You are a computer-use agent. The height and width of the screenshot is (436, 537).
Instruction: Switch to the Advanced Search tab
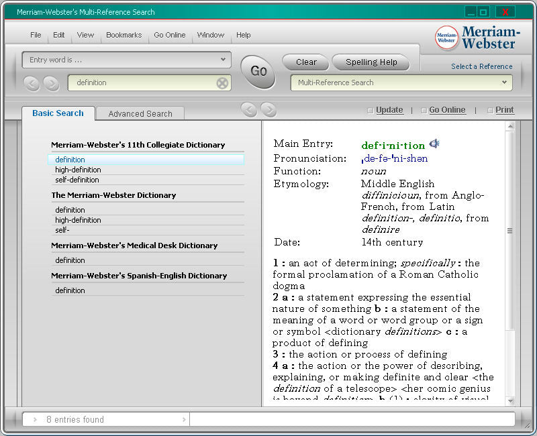coord(140,114)
